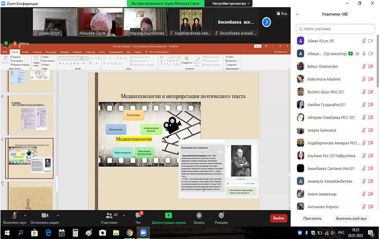Collapse the Участники panel chevron
The width and height of the screenshot is (379, 239).
(298, 14)
